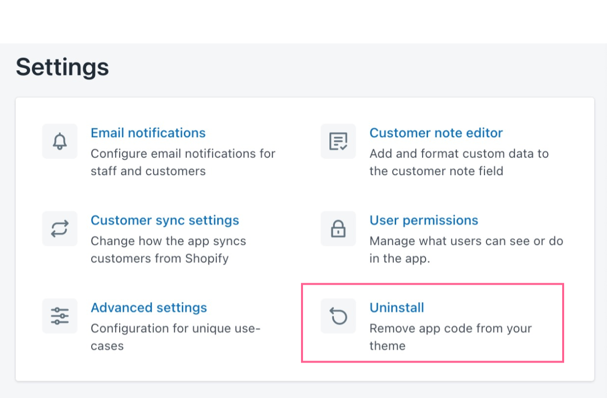Viewport: 607px width, 398px height.
Task: Go to Customer sync settings
Action: 165,220
